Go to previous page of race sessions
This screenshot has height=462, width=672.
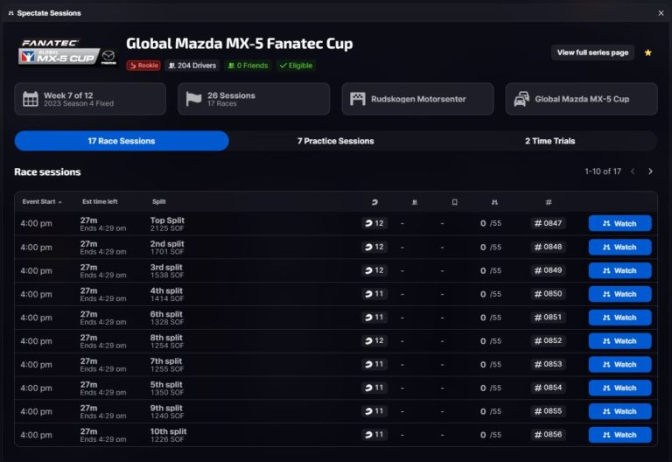[633, 171]
